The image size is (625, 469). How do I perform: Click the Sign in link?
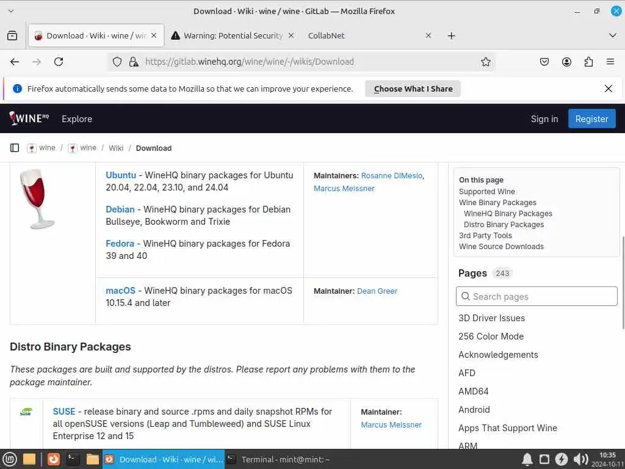[x=544, y=119]
